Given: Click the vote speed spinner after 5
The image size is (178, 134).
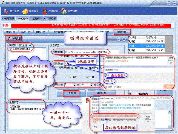Looking at the screenshot, I should 74,85.
